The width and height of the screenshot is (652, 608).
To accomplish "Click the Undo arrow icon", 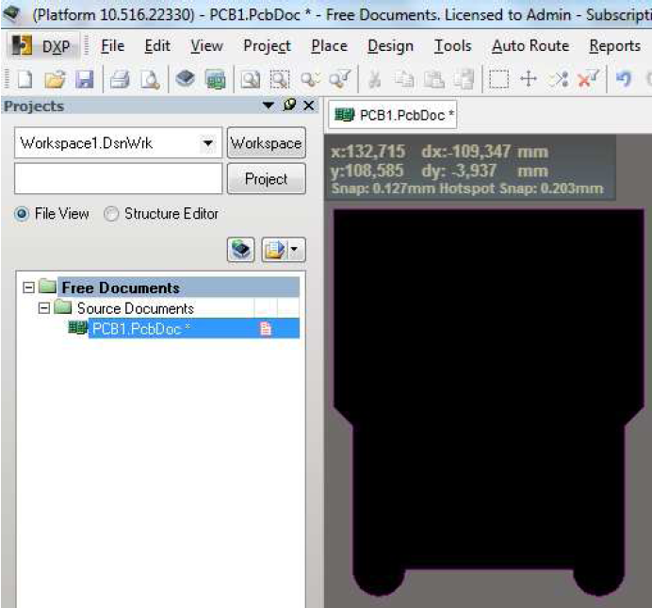I will (624, 78).
